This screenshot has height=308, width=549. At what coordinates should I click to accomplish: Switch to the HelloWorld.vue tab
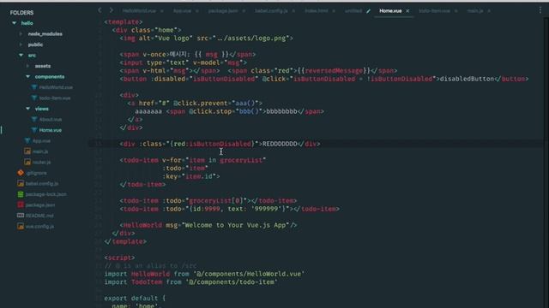point(139,11)
